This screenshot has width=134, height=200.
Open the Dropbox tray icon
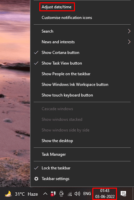[x=53, y=194]
